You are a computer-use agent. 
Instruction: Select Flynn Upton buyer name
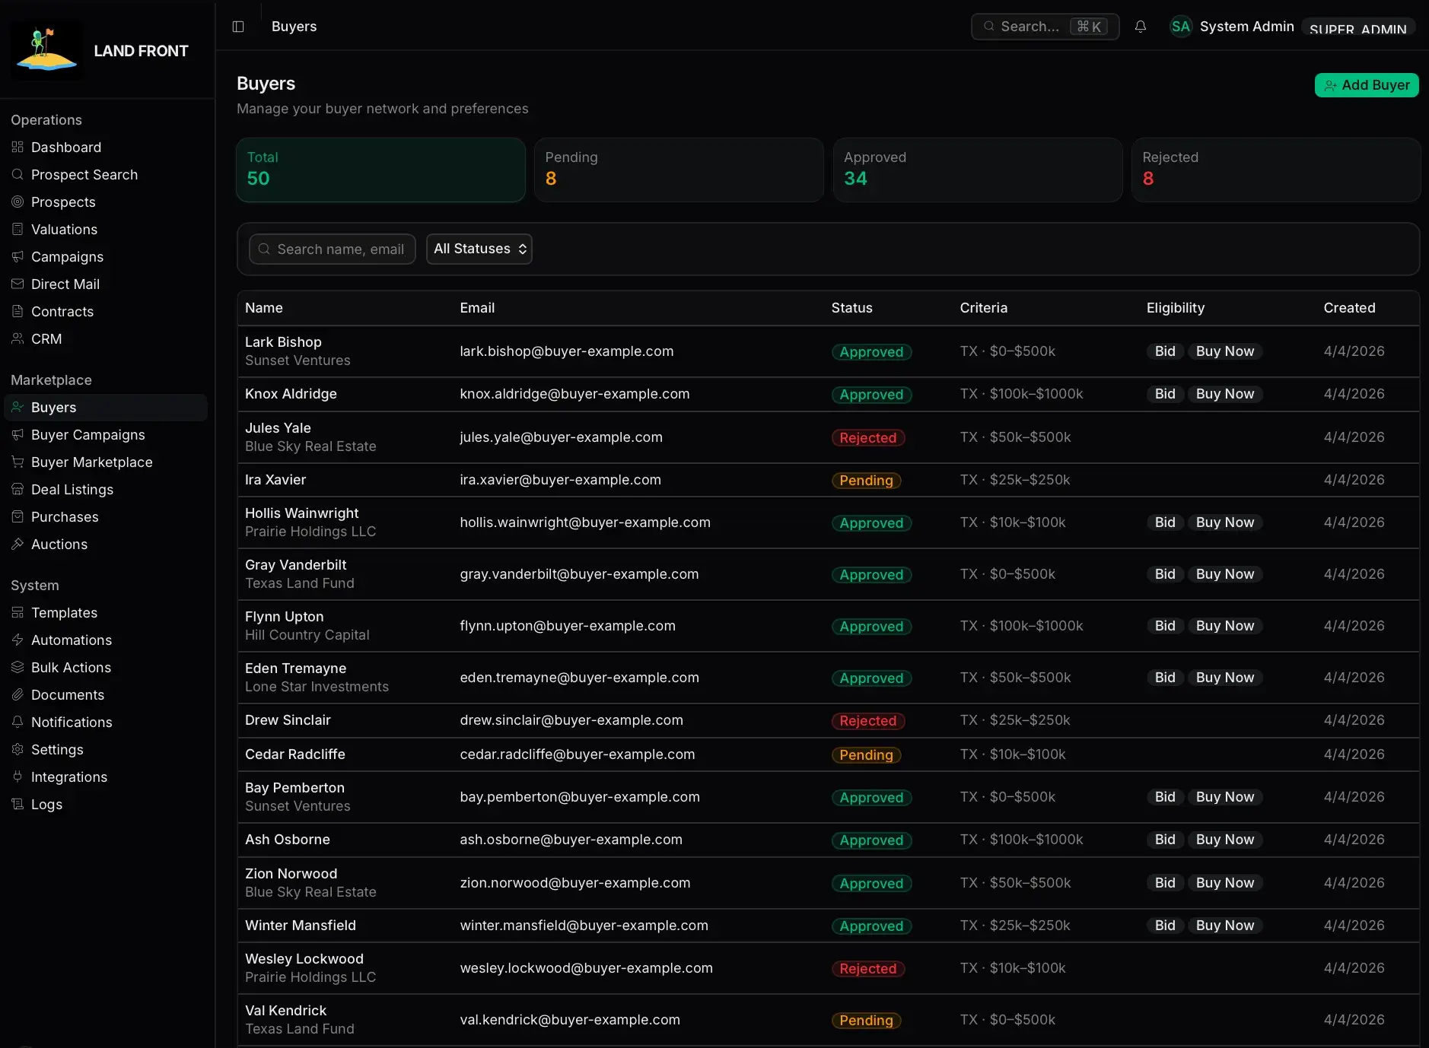point(285,617)
